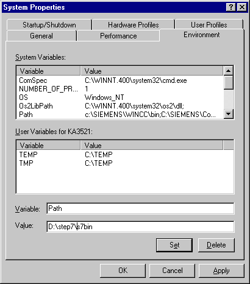Screen dimensions: 250x284
Task: Click the Apply button
Action: tap(221, 271)
